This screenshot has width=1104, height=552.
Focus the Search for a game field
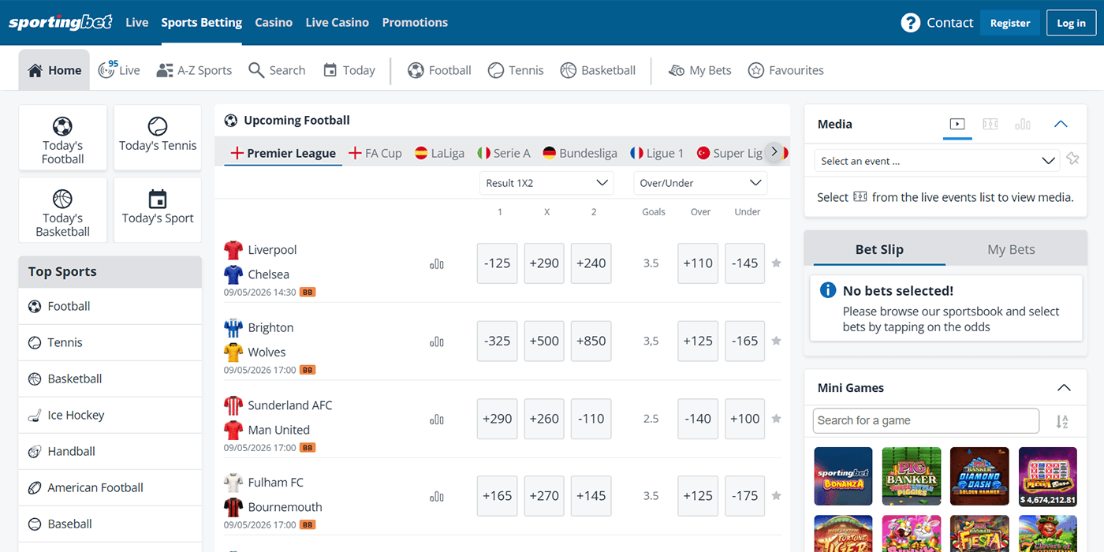(926, 420)
